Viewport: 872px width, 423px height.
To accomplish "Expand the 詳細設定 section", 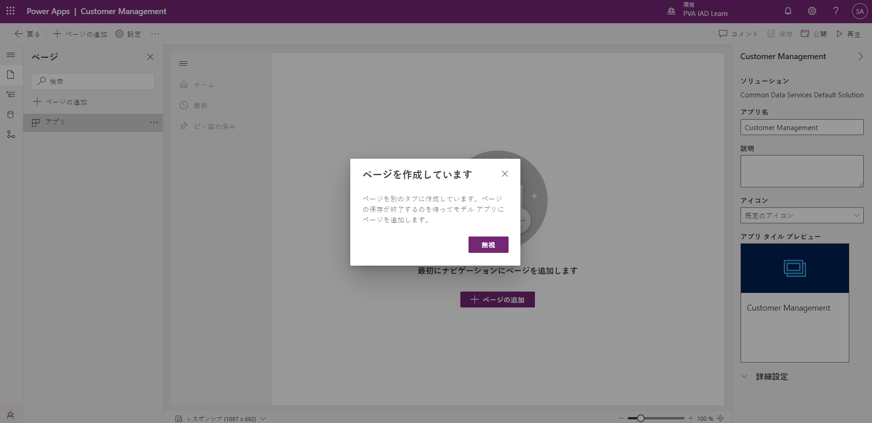I will coord(765,377).
